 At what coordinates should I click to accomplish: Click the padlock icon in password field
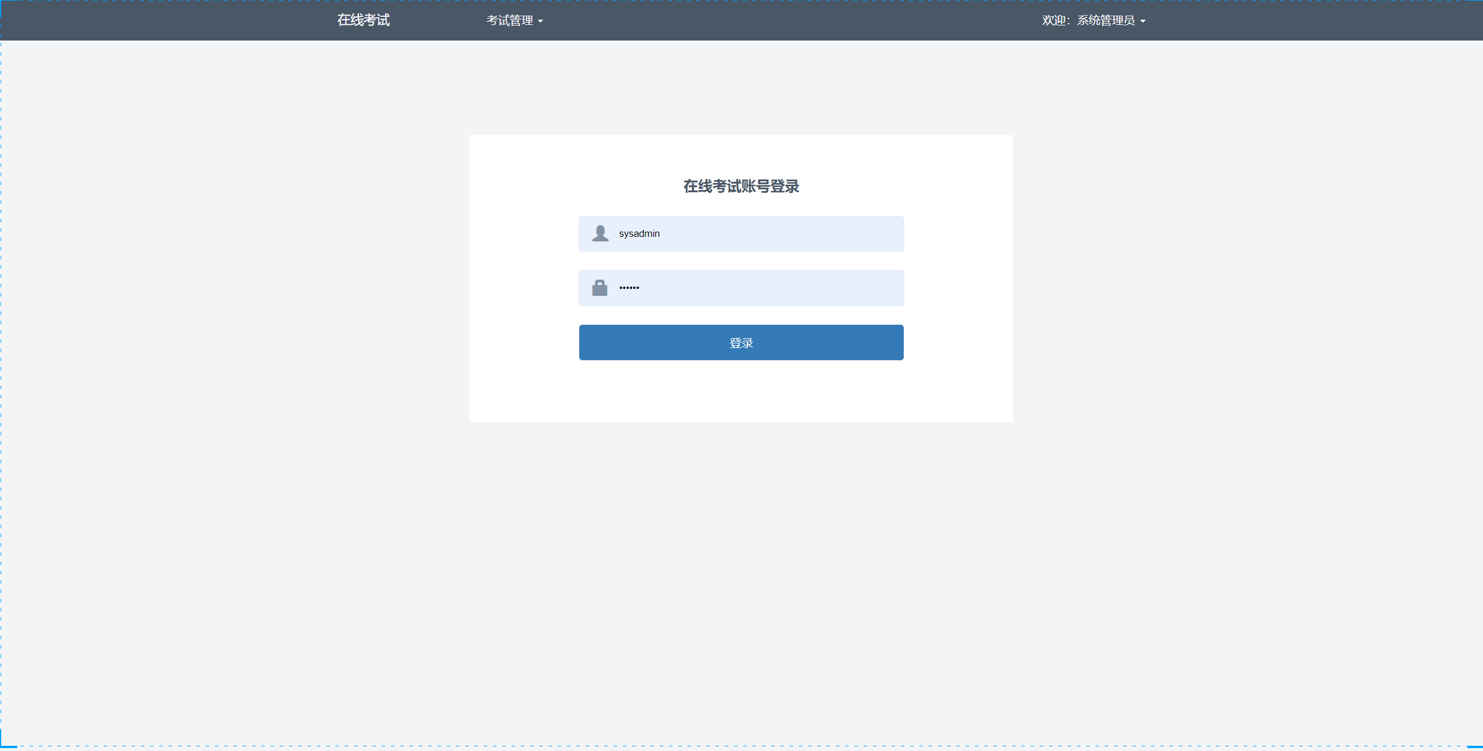point(600,288)
